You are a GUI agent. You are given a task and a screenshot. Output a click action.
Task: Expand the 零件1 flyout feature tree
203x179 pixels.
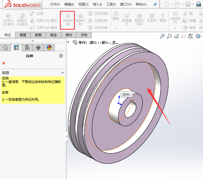click(x=68, y=42)
